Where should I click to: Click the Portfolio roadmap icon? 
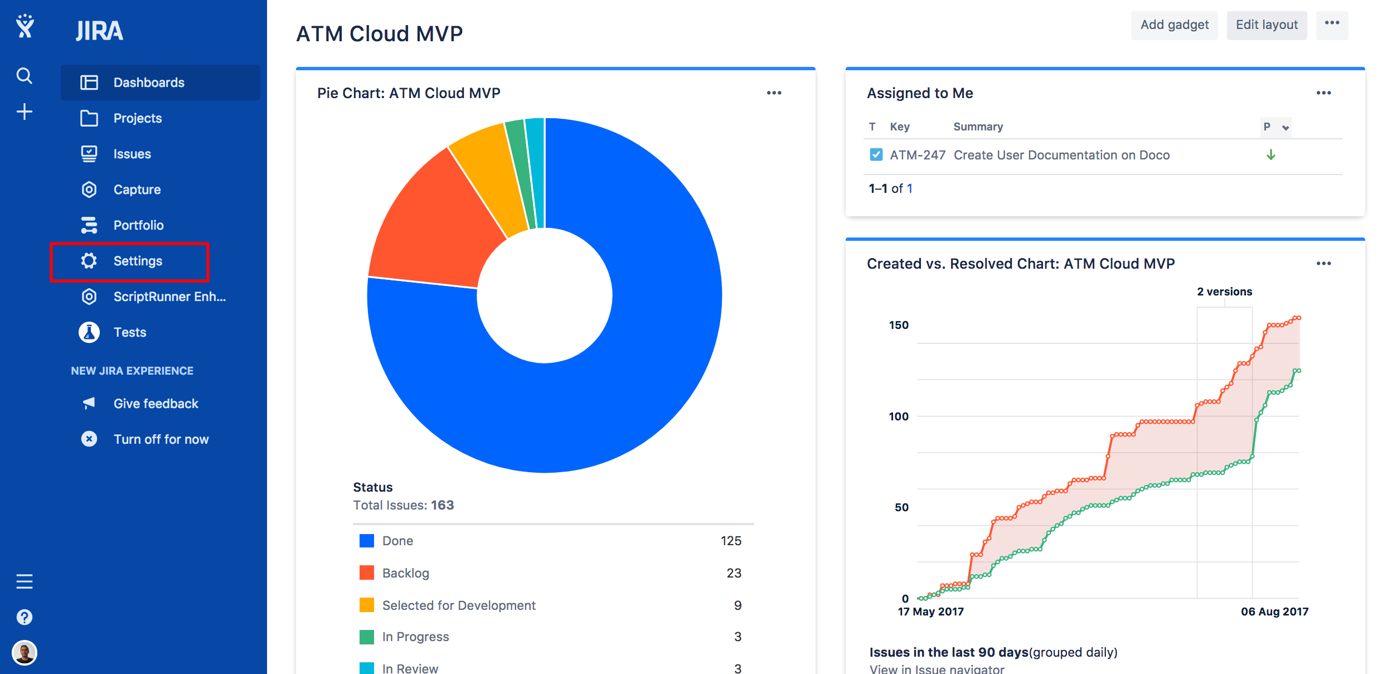[x=89, y=225]
